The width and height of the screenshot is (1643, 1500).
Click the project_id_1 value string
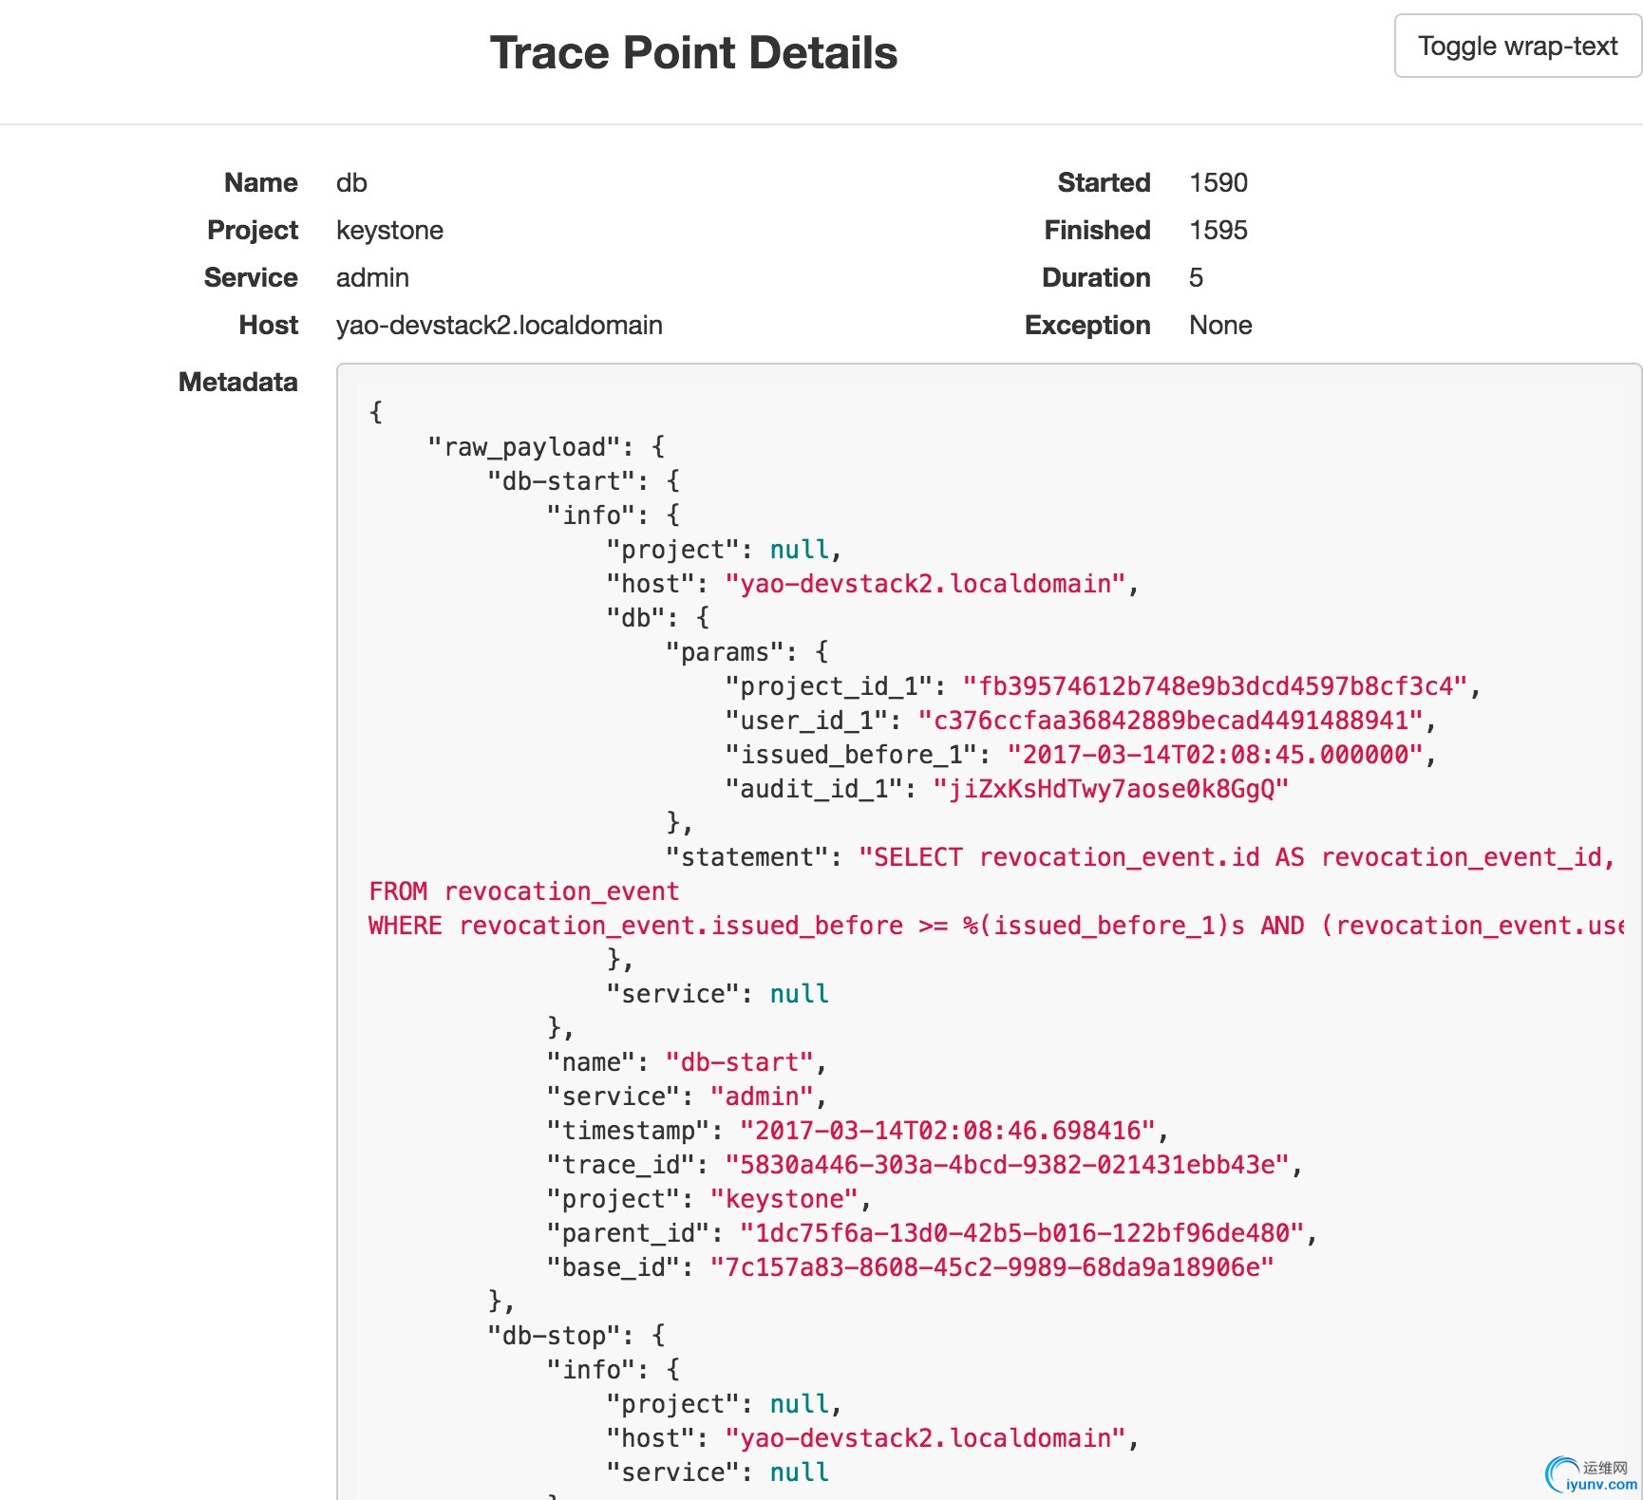coord(1216,686)
